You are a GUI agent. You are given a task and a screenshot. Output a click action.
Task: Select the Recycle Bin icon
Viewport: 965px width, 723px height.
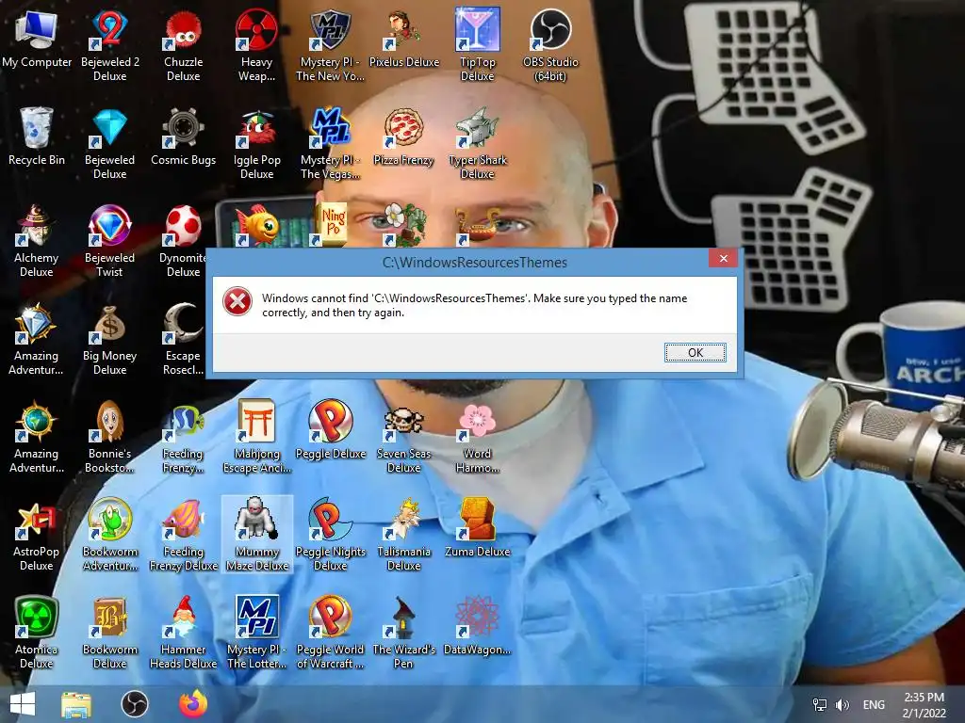point(37,137)
